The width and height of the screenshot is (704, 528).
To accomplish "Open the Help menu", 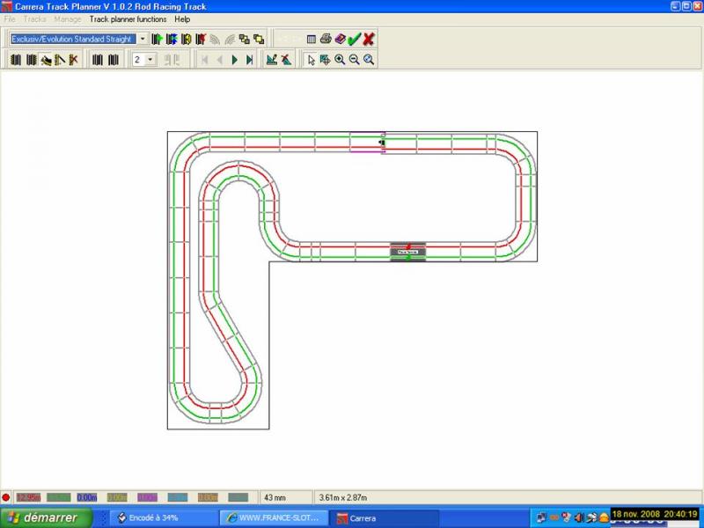I will click(182, 18).
